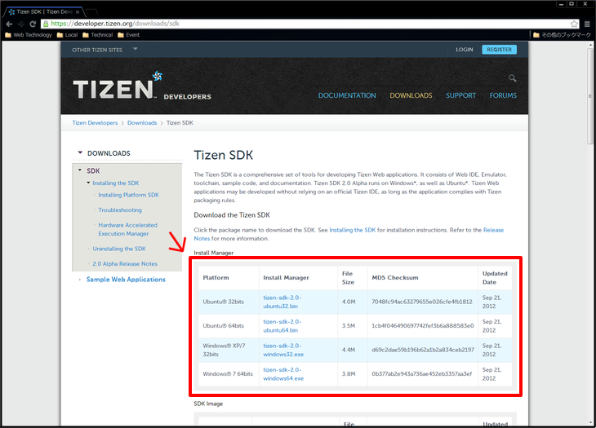Open the Local bookmark folder
596x428 pixels.
[x=67, y=35]
